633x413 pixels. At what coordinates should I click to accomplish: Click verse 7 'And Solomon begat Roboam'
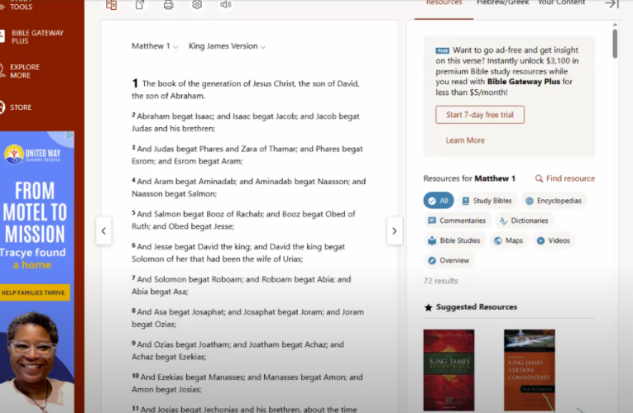pyautogui.click(x=242, y=285)
